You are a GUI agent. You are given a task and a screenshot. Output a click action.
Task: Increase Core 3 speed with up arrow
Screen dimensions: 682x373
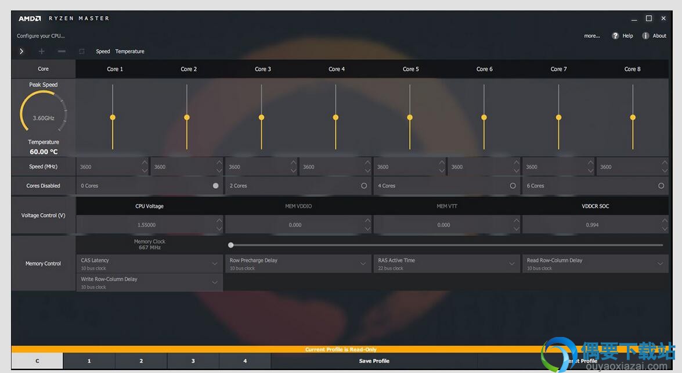[x=293, y=162]
